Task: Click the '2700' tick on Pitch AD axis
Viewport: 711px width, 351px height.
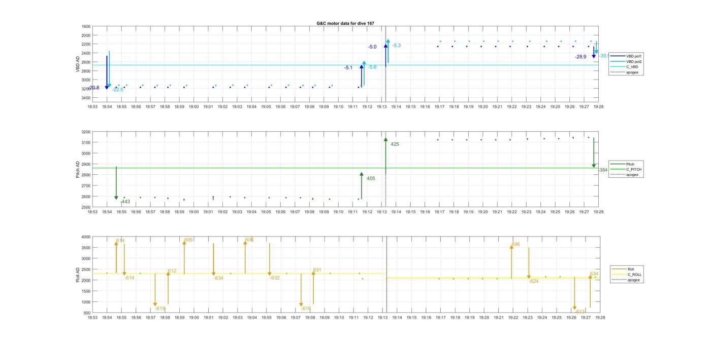Action: click(x=86, y=186)
